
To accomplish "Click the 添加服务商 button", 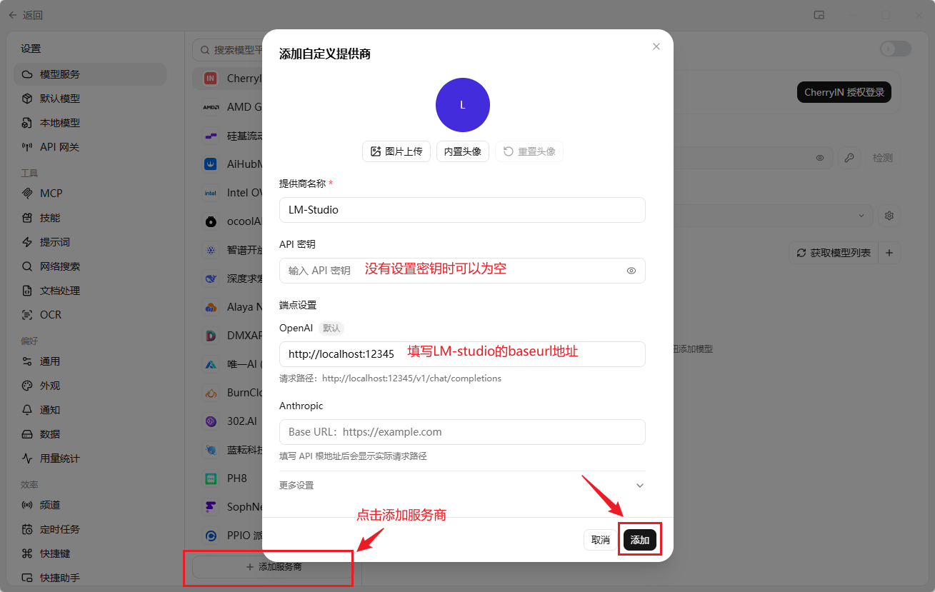I will pos(274,567).
